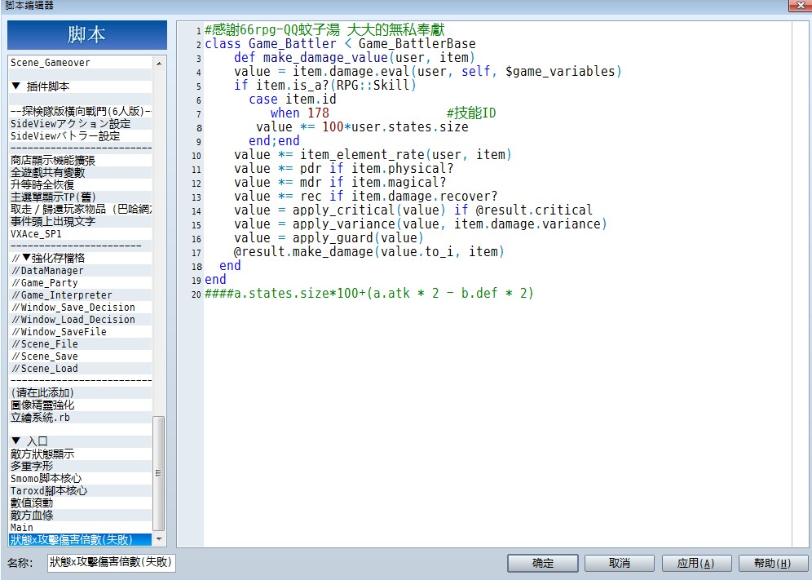
Task: Select //Window_Load_Decision script row
Action: 80,319
